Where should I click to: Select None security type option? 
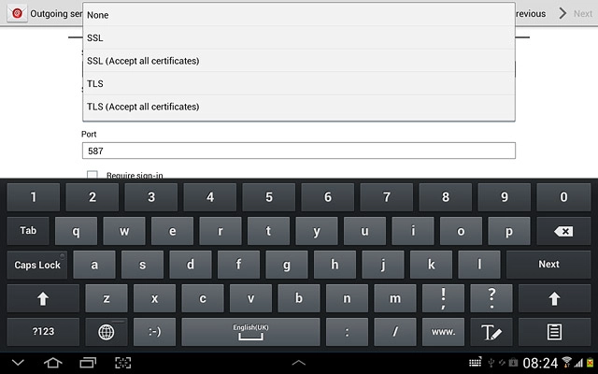[299, 15]
